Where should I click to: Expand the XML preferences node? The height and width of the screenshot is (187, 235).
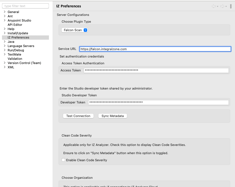point(5,67)
